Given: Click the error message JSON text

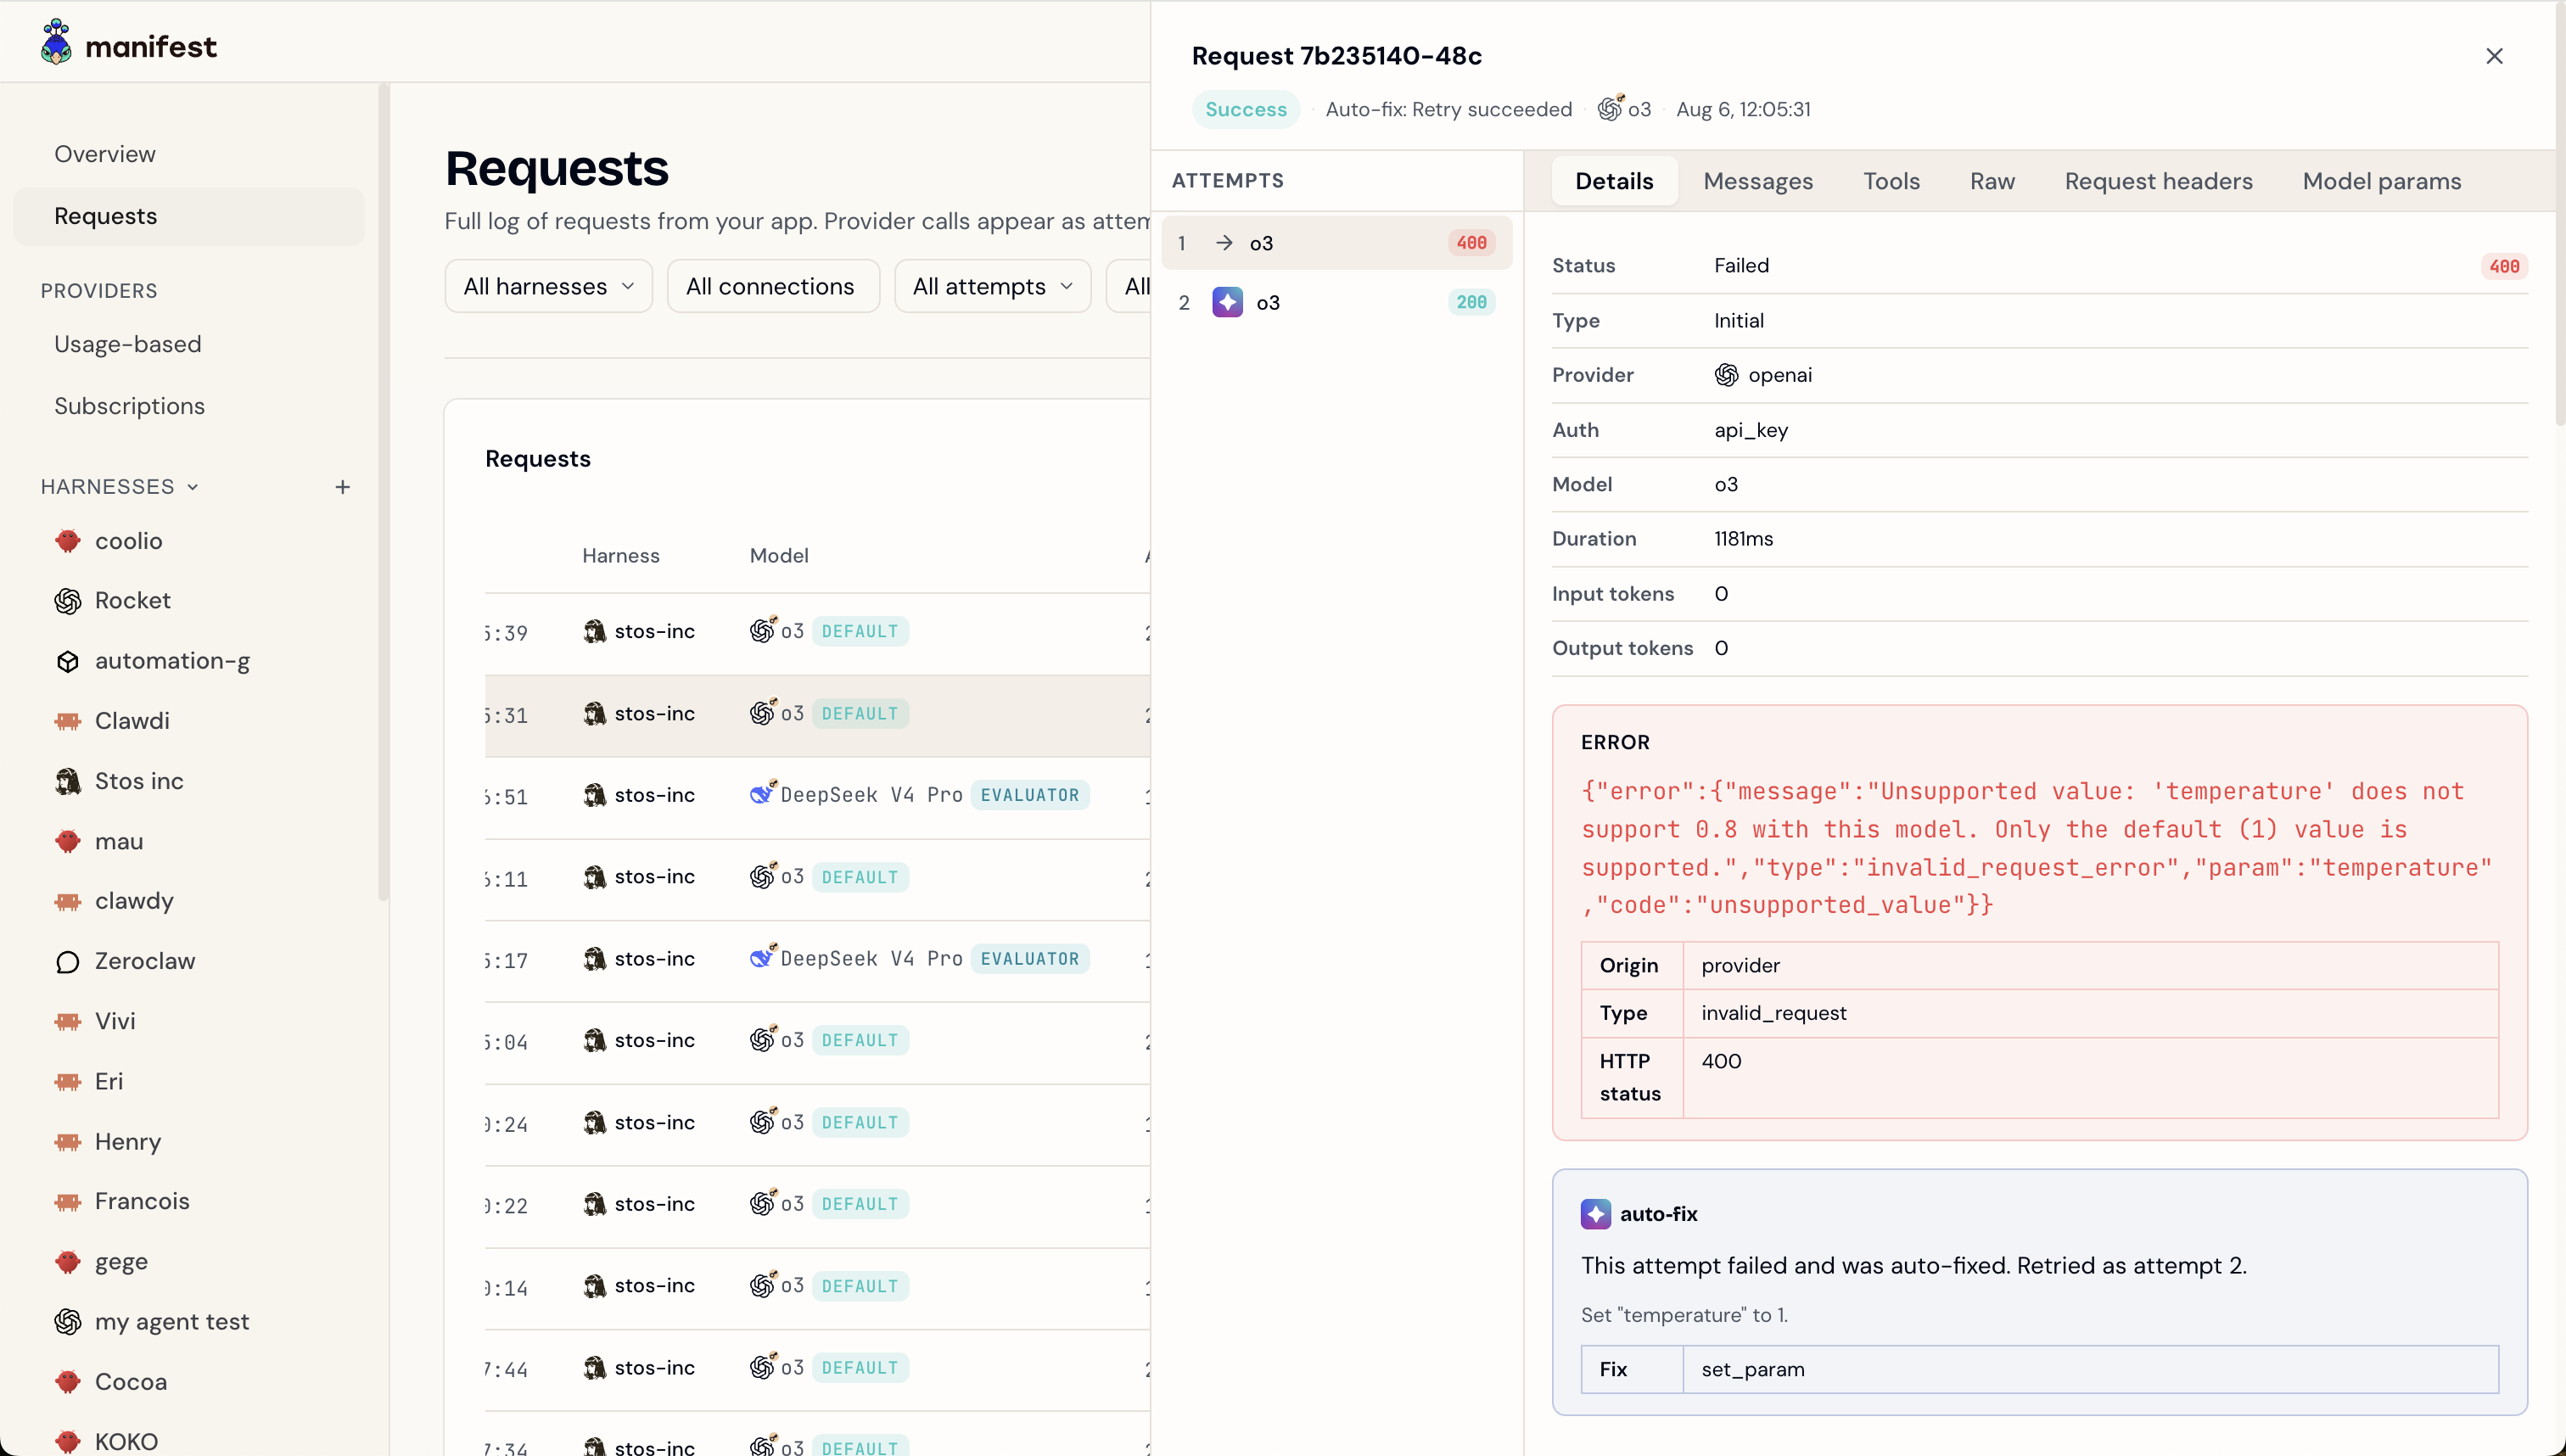Looking at the screenshot, I should [x=2036, y=848].
